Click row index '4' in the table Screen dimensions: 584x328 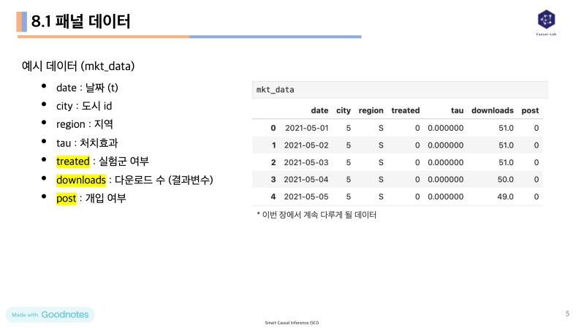point(273,197)
